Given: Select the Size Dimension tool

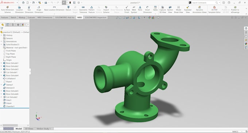Looking at the screenshot, I should click(x=29, y=9).
